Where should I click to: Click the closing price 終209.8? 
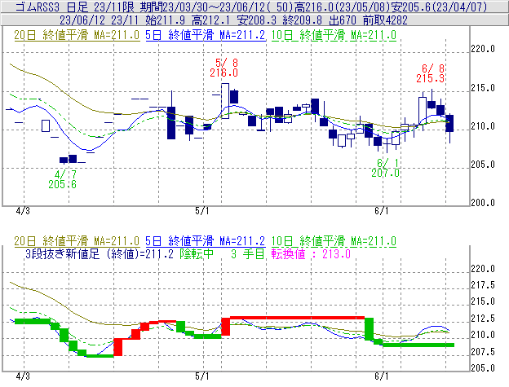pyautogui.click(x=303, y=20)
